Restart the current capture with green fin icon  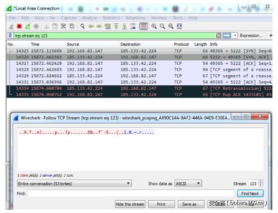[28, 26]
